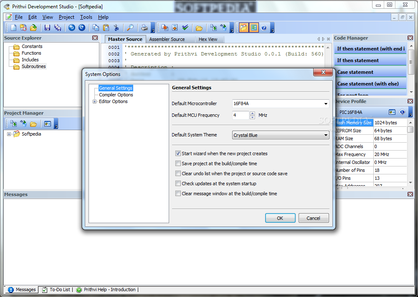Click the Print icon in main toolbar
Image resolution: width=418 pixels, height=297 pixels.
[x=144, y=28]
